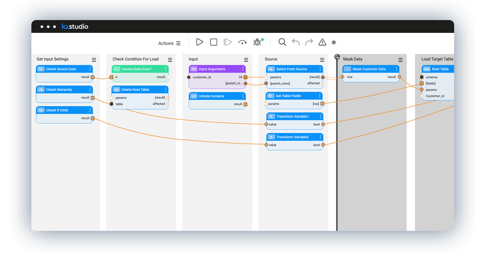Image resolution: width=483 pixels, height=271 pixels.
Task: Open the Source column hamburger menu
Action: 322,60
